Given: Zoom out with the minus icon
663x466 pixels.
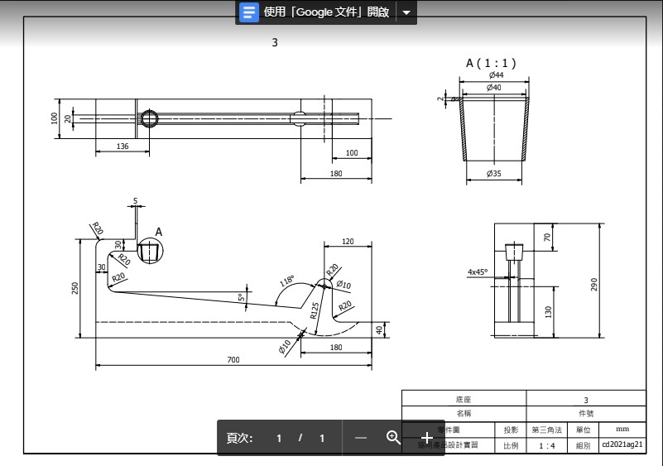Looking at the screenshot, I should click(x=360, y=438).
